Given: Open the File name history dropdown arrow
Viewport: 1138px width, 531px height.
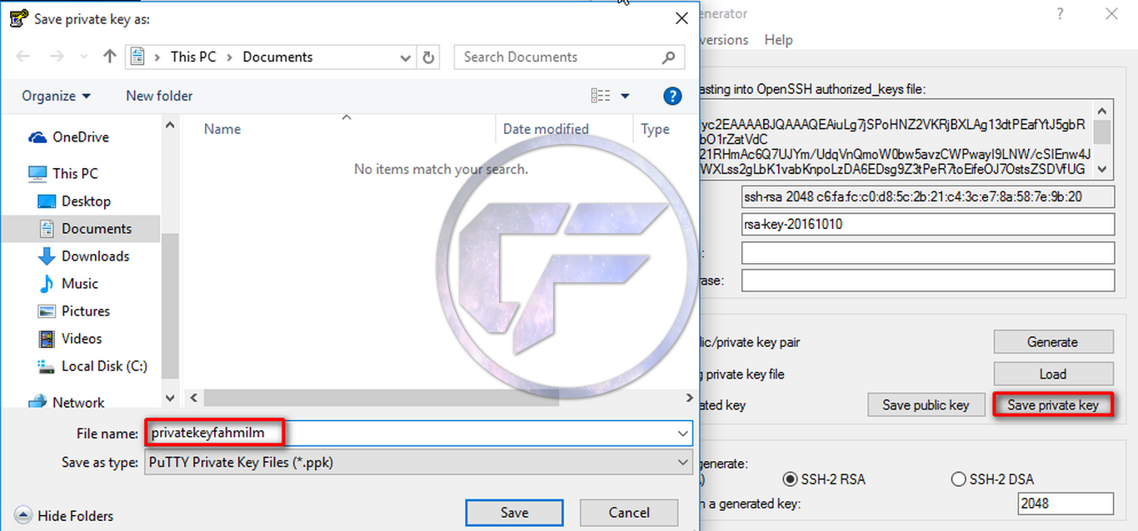Looking at the screenshot, I should 684,434.
